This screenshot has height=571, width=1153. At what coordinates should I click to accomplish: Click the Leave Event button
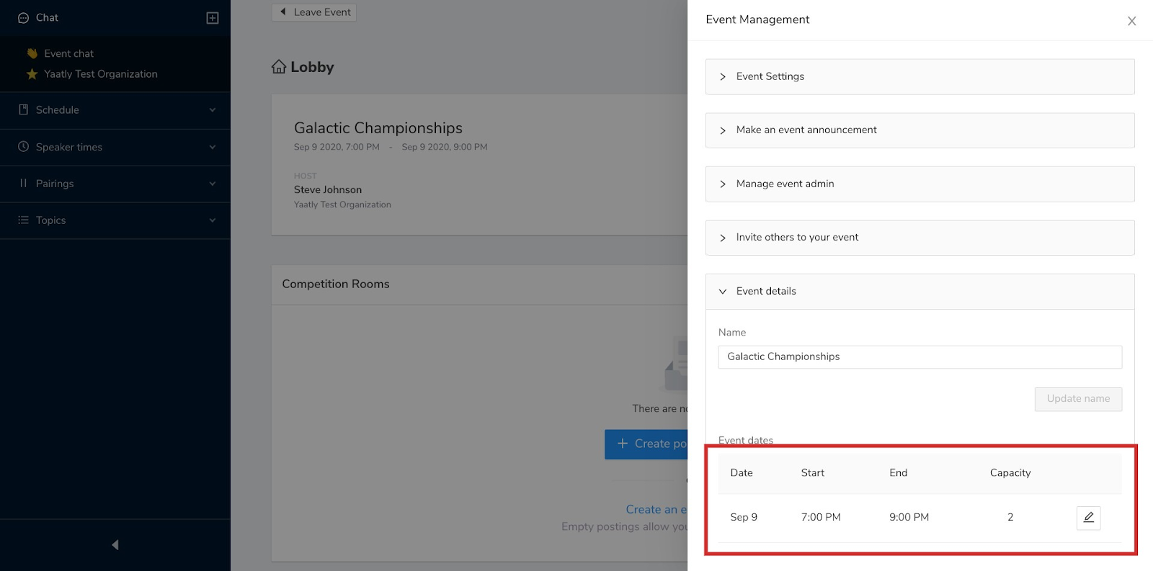coord(314,12)
